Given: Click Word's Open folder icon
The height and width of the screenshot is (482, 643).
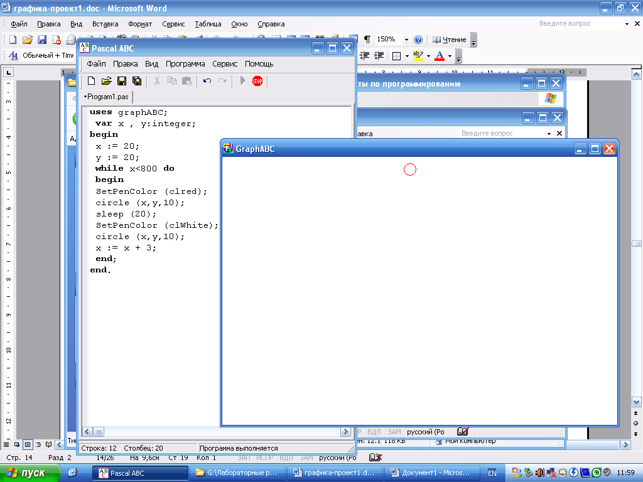Looking at the screenshot, I should point(28,40).
